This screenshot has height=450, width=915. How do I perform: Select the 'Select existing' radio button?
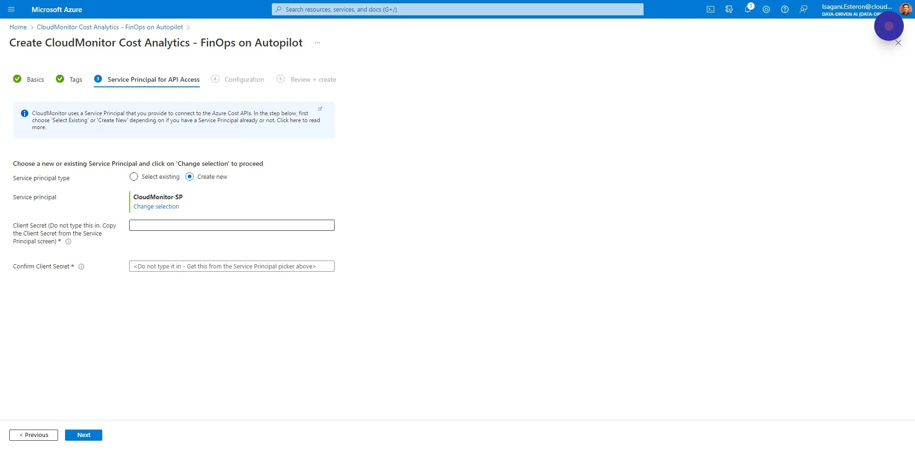click(x=134, y=176)
